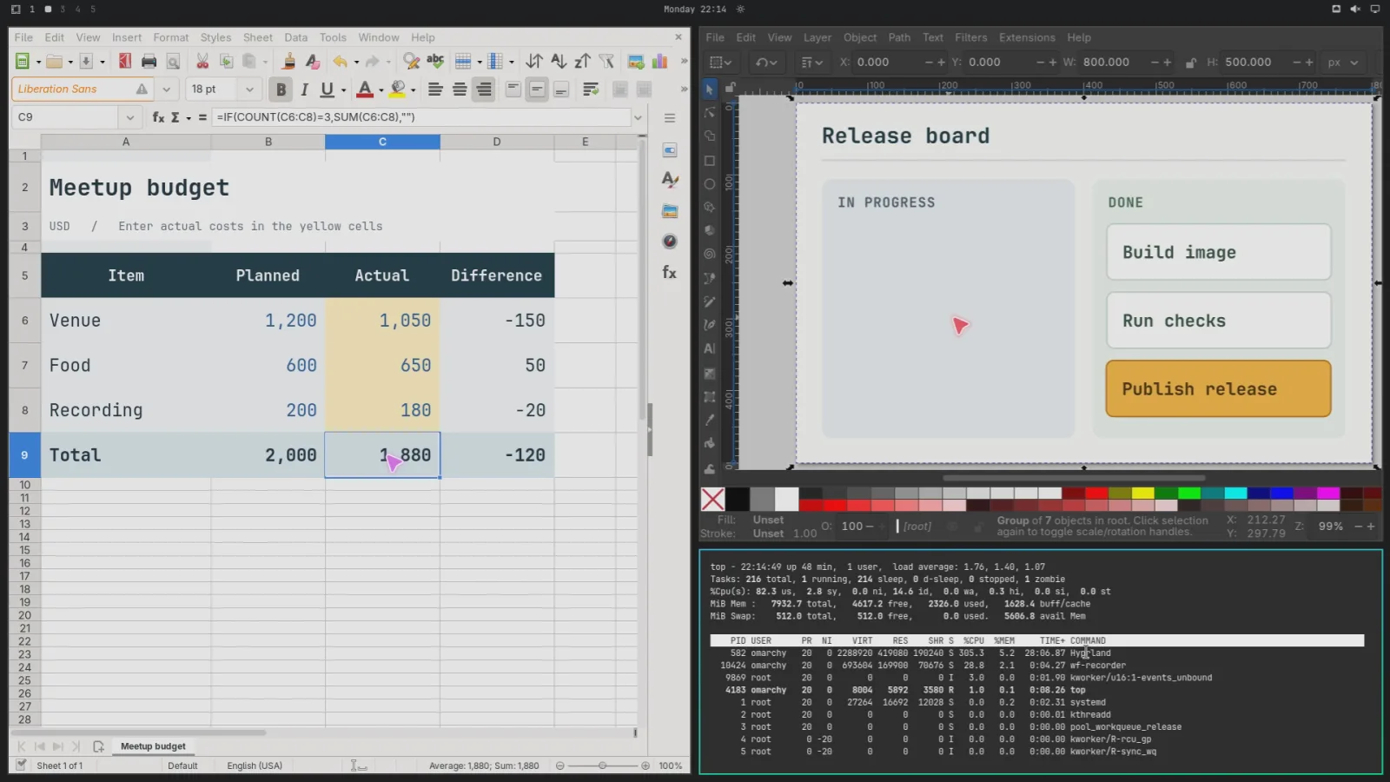Toggle Italic formatting in Calc
The height and width of the screenshot is (782, 1390).
click(x=304, y=89)
